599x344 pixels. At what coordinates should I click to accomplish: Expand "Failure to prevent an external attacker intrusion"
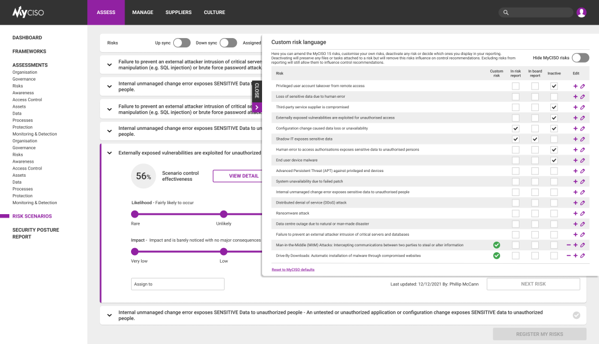[x=109, y=64]
